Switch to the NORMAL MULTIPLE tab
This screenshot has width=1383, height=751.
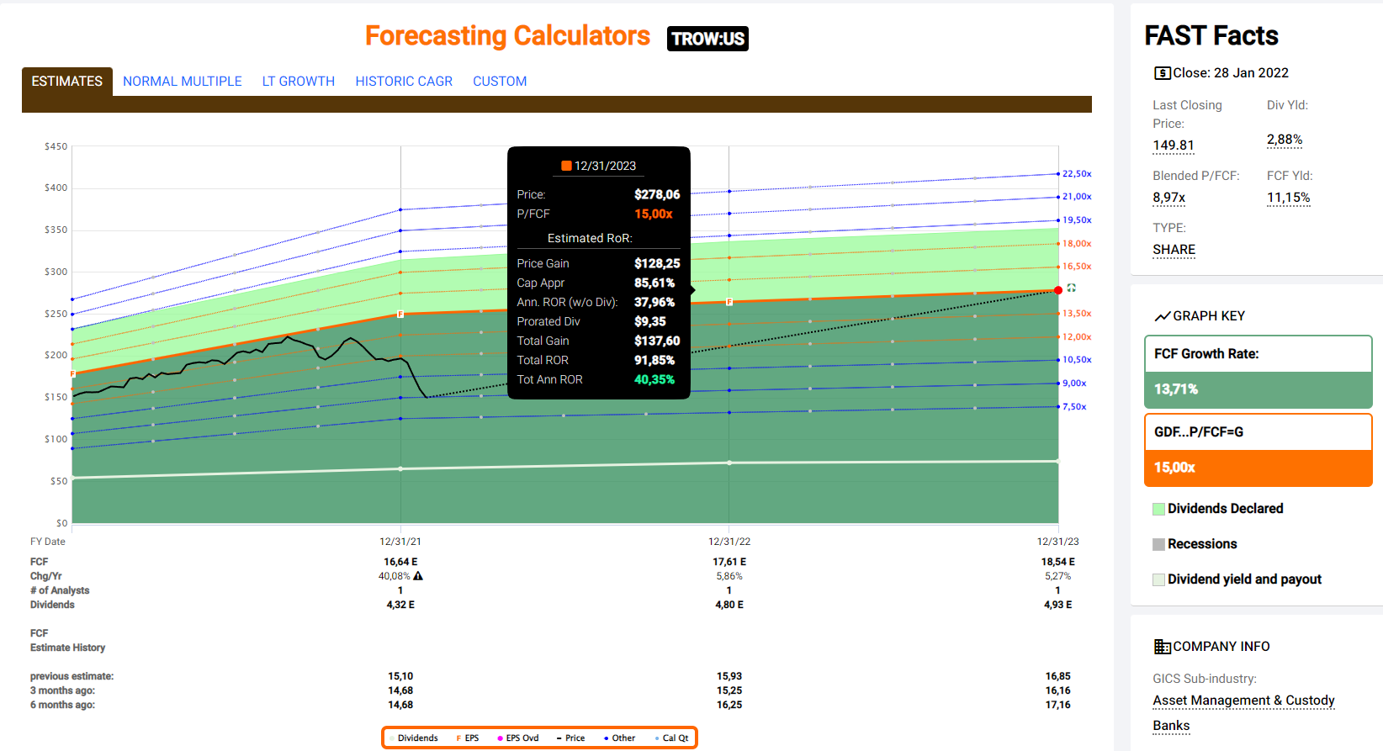click(183, 82)
